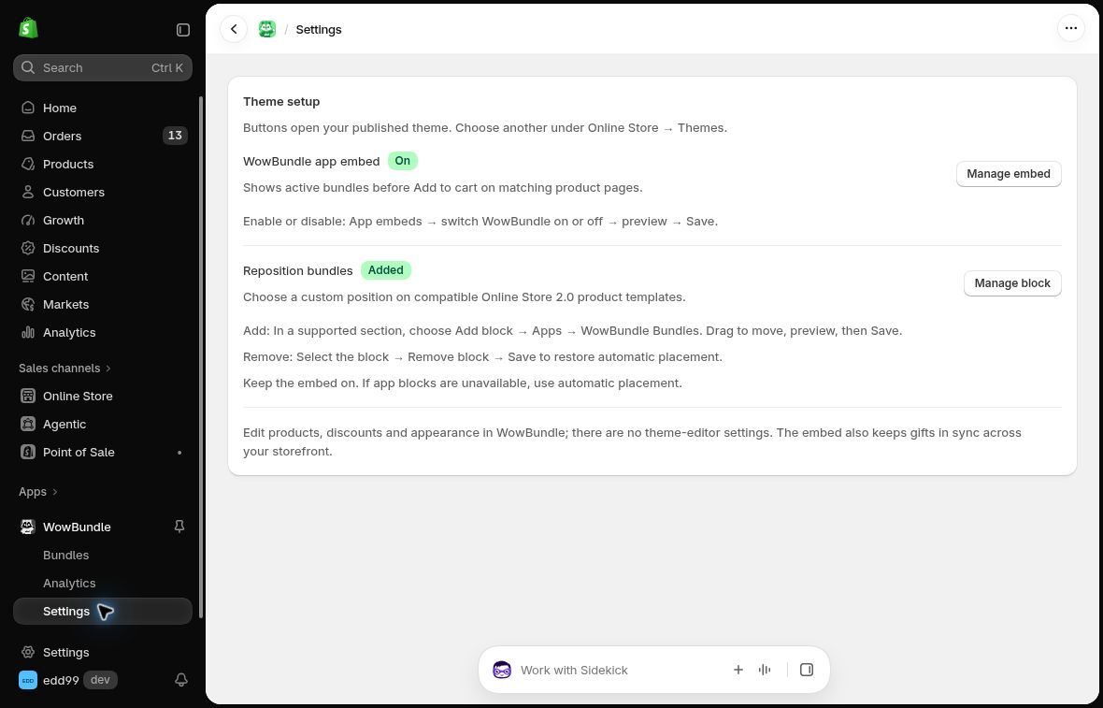Click the Theme setup heading
This screenshot has width=1103, height=708.
281,101
